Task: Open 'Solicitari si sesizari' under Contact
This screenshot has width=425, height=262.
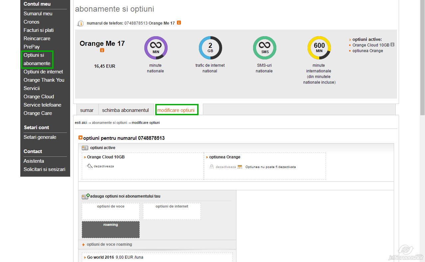Action: point(45,169)
